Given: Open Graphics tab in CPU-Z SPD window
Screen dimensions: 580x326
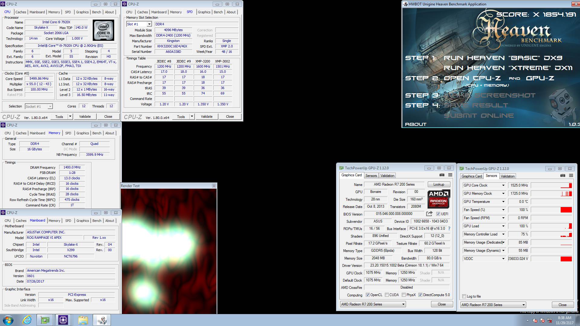Looking at the screenshot, I should coord(204,12).
